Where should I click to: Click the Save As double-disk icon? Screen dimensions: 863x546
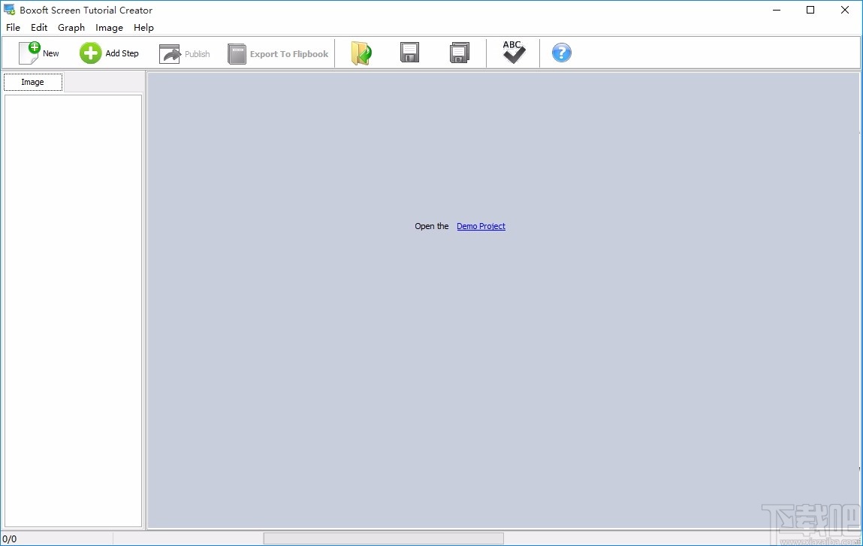tap(459, 53)
